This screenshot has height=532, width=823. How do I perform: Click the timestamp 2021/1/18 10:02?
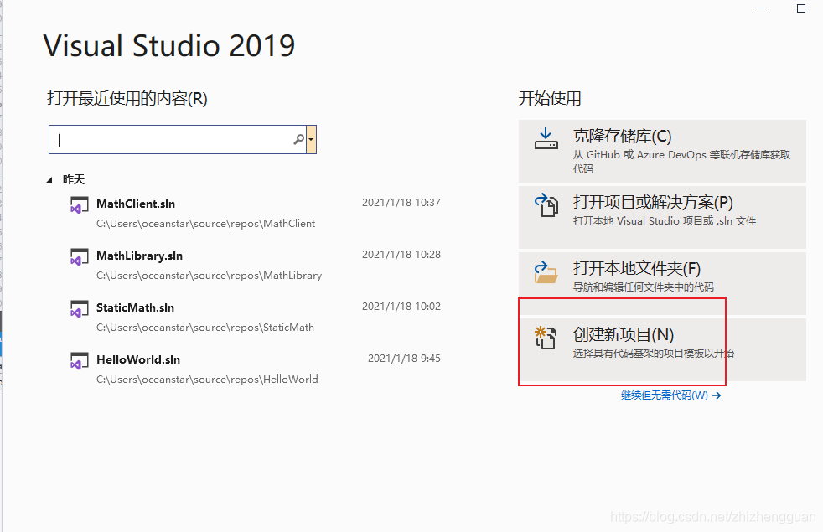(401, 307)
